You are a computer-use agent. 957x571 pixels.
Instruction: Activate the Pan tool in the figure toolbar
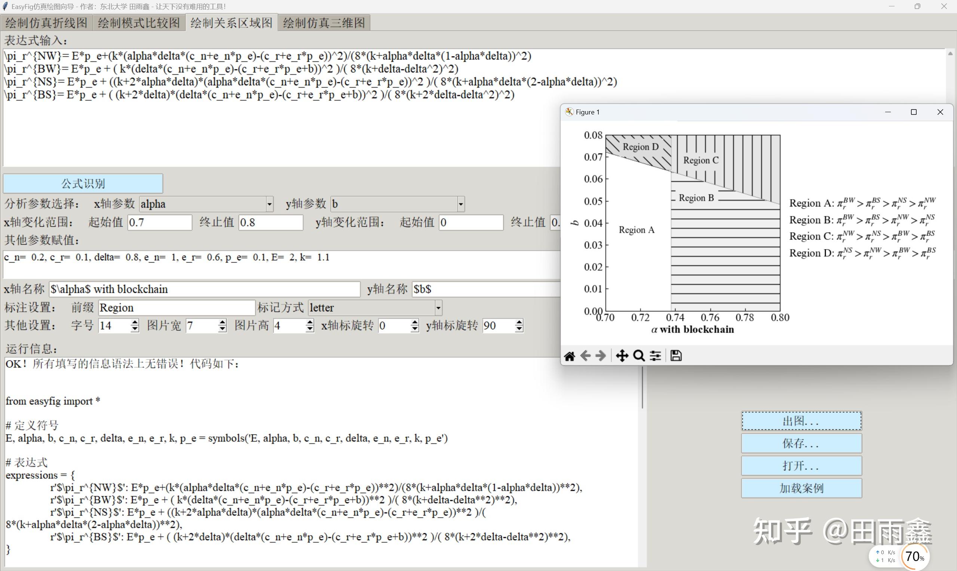pyautogui.click(x=622, y=356)
